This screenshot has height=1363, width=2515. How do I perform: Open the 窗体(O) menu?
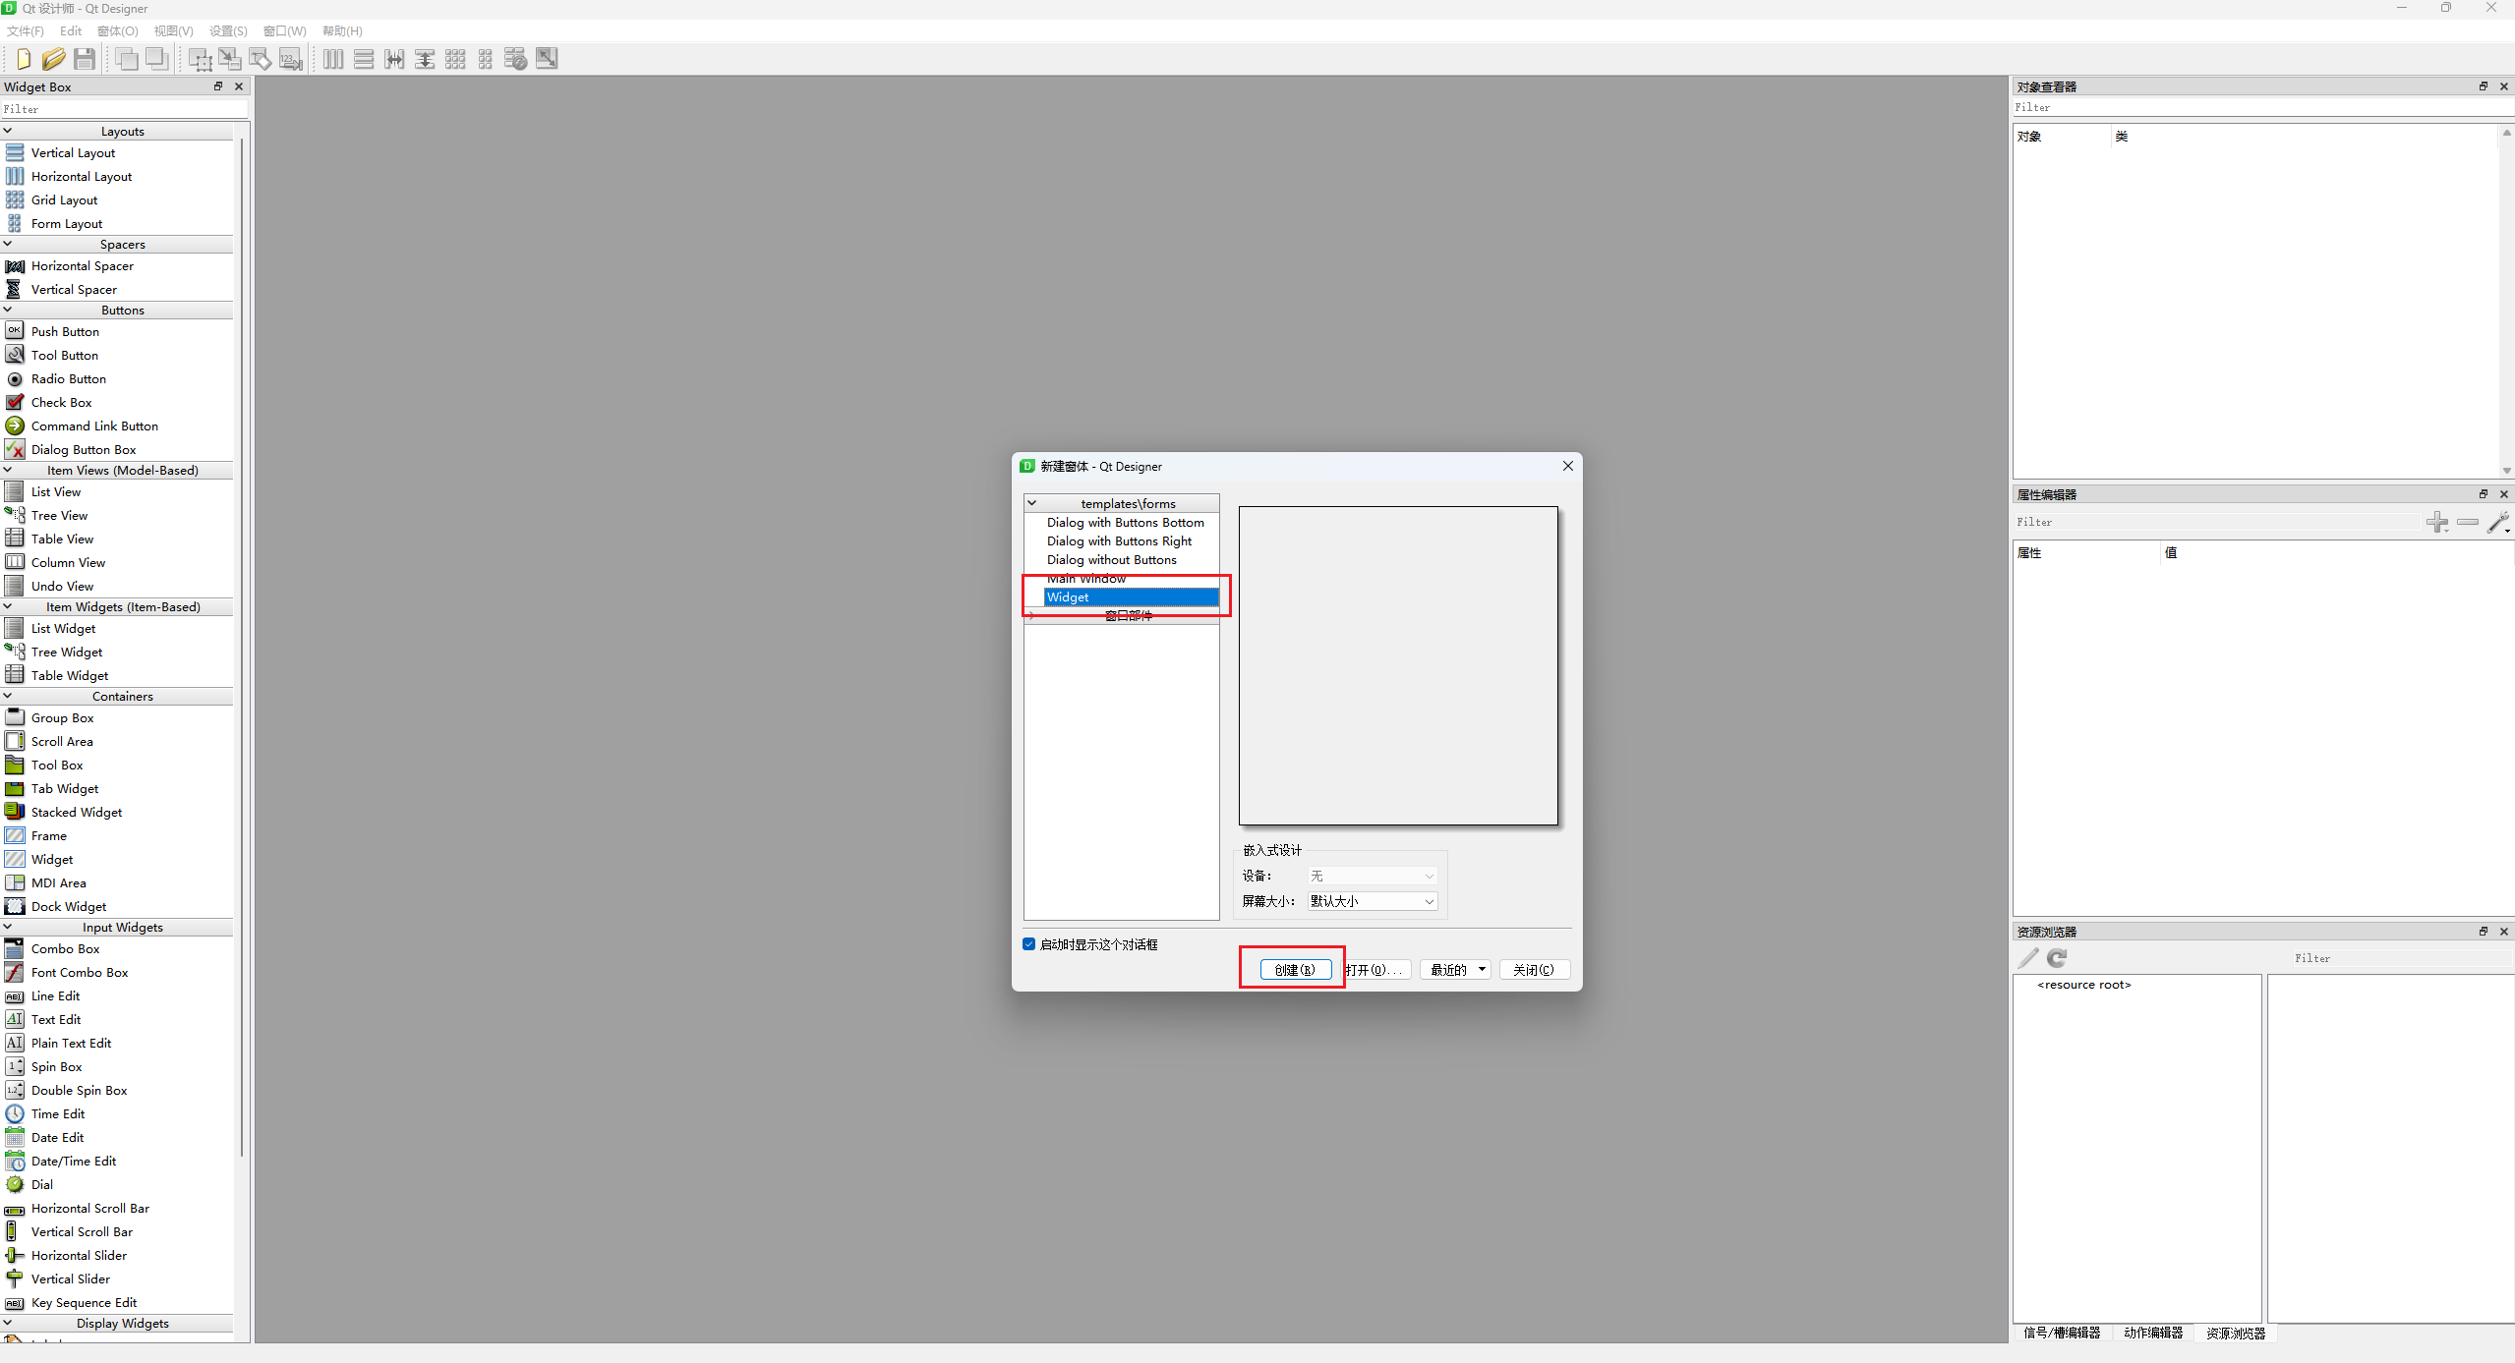click(x=117, y=31)
